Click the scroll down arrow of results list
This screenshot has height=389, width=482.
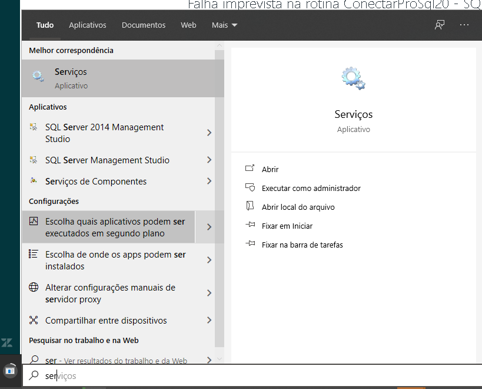click(220, 359)
